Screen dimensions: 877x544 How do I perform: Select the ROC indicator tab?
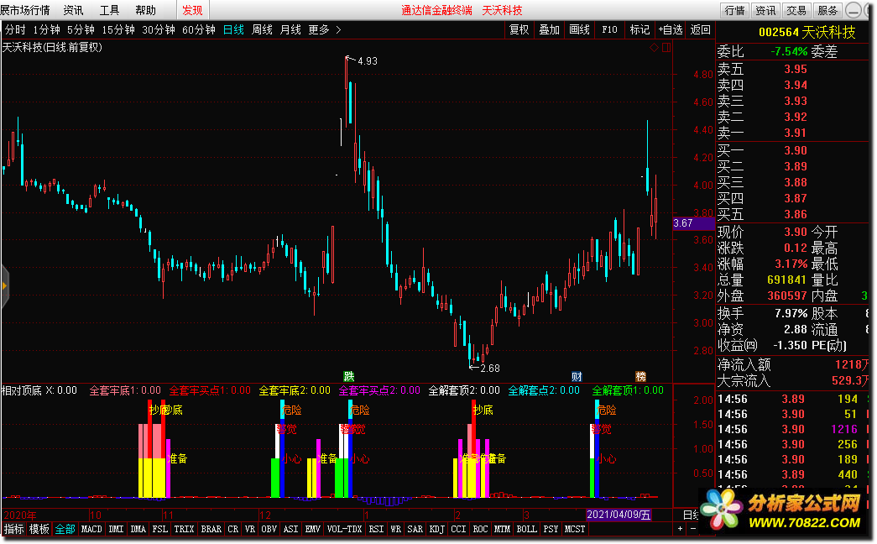[480, 529]
